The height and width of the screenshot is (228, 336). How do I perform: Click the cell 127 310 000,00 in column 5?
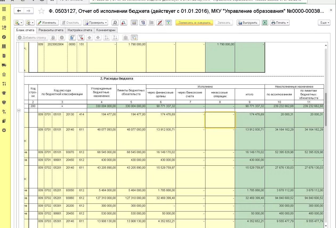click(x=131, y=200)
